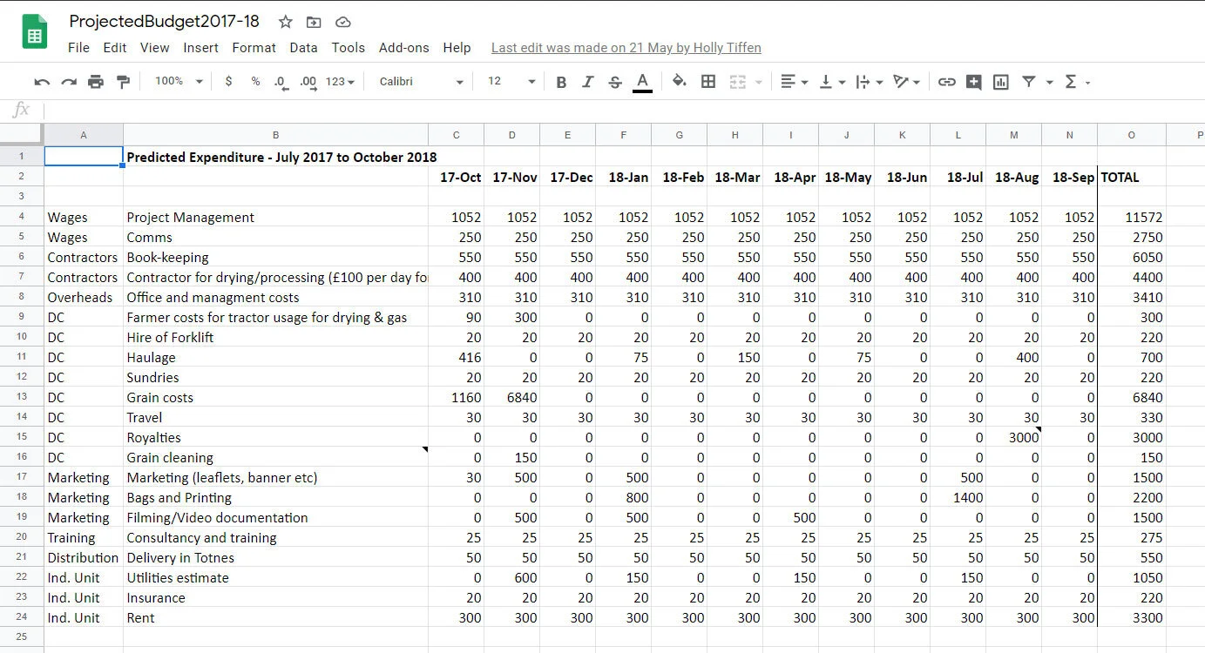This screenshot has width=1205, height=653.
Task: Open the font size 12 dropdown
Action: tap(511, 81)
